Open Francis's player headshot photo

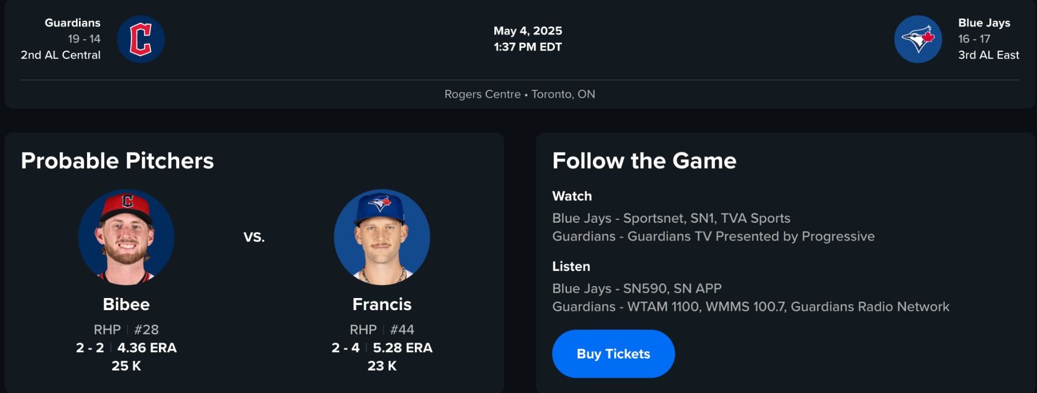click(382, 237)
